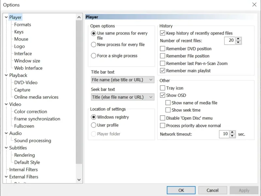Open the Mouse settings page

[x=21, y=39]
